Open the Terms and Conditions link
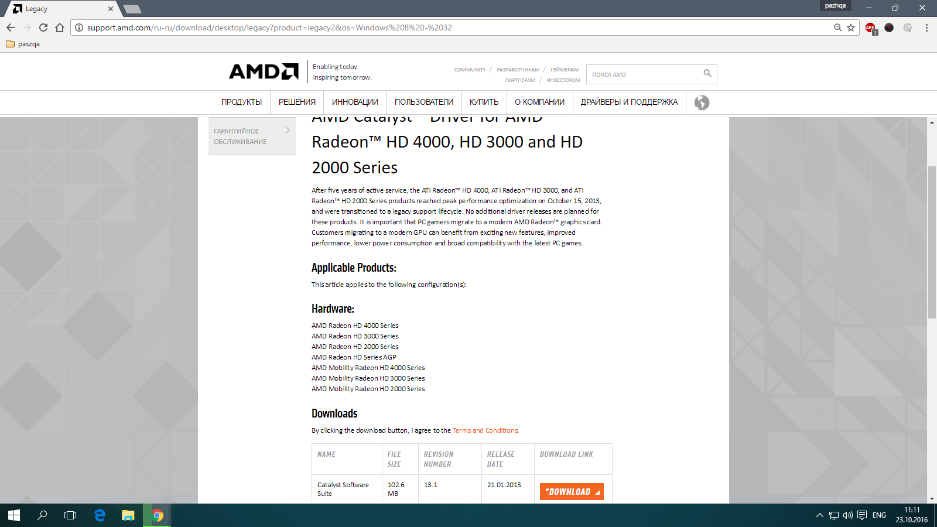Screen dimensions: 937x527 click(485, 430)
